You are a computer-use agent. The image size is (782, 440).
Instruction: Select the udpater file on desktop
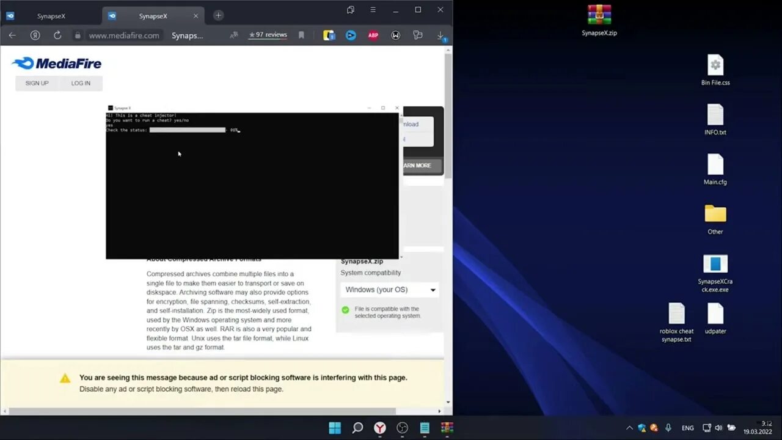(715, 318)
